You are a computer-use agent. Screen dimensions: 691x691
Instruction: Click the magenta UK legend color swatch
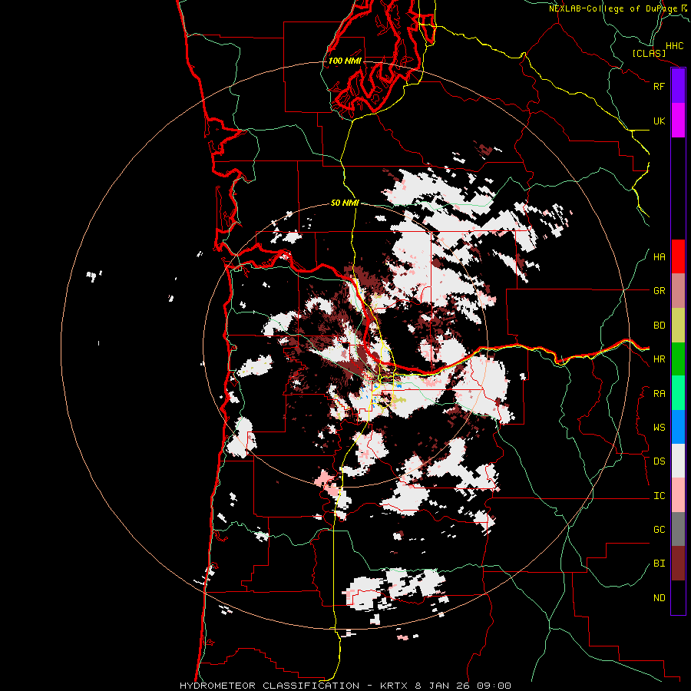click(x=678, y=121)
